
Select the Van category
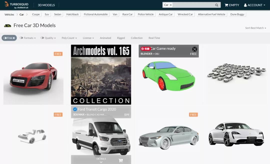click(x=115, y=14)
